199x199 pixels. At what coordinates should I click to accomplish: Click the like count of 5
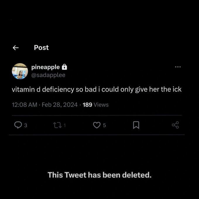(x=104, y=125)
